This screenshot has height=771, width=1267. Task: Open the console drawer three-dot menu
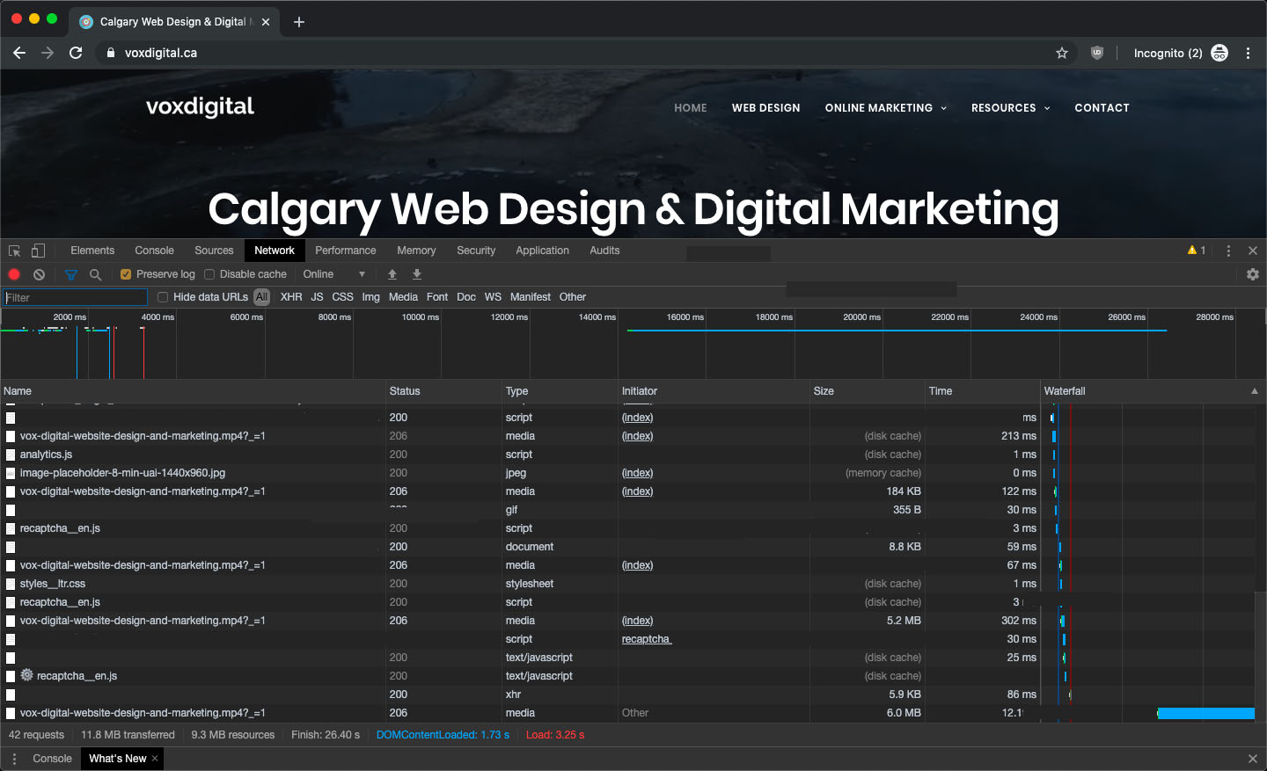tap(14, 759)
